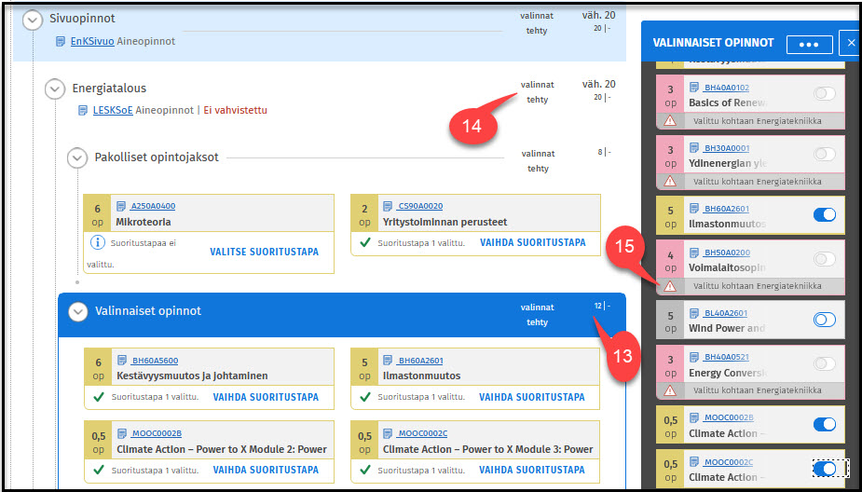Click Valitse suoritustapa for Mikroteoria
This screenshot has width=862, height=492.
pyautogui.click(x=264, y=252)
